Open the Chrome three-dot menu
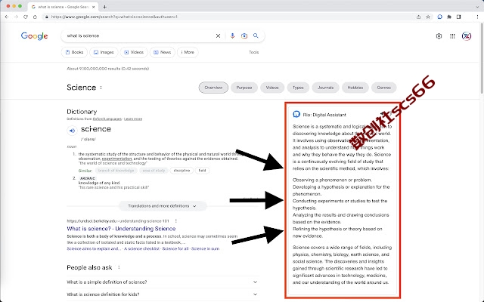The height and width of the screenshot is (302, 484). coord(477,17)
